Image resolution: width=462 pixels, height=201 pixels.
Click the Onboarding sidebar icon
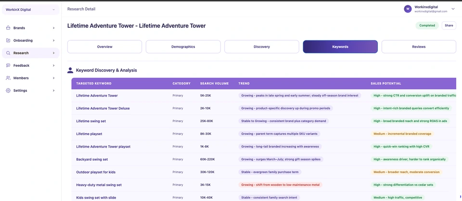click(8, 40)
